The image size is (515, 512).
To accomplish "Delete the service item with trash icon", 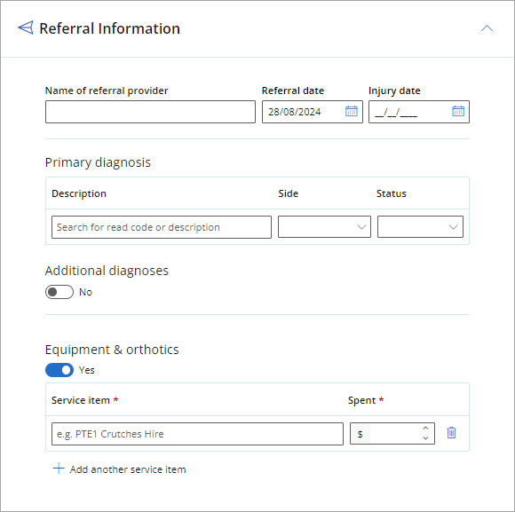I will click(452, 432).
